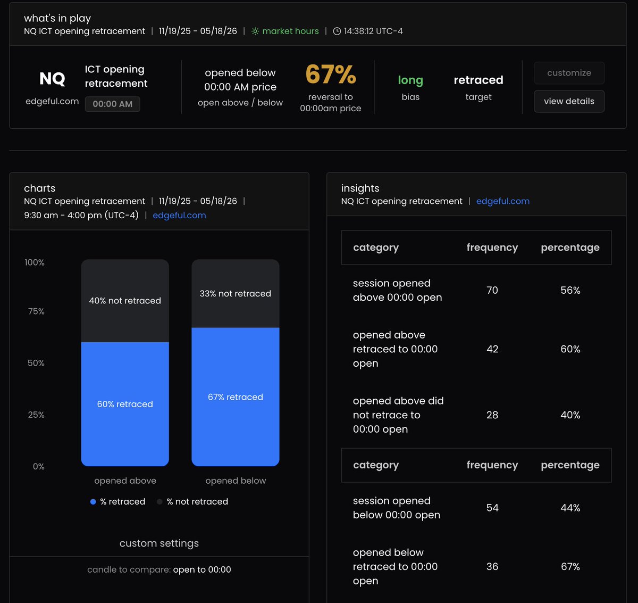Click the first table's frequency column header
The height and width of the screenshot is (603, 638).
click(x=492, y=247)
